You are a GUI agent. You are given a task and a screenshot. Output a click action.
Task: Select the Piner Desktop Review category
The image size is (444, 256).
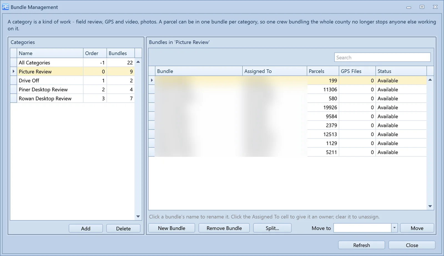pyautogui.click(x=72, y=90)
